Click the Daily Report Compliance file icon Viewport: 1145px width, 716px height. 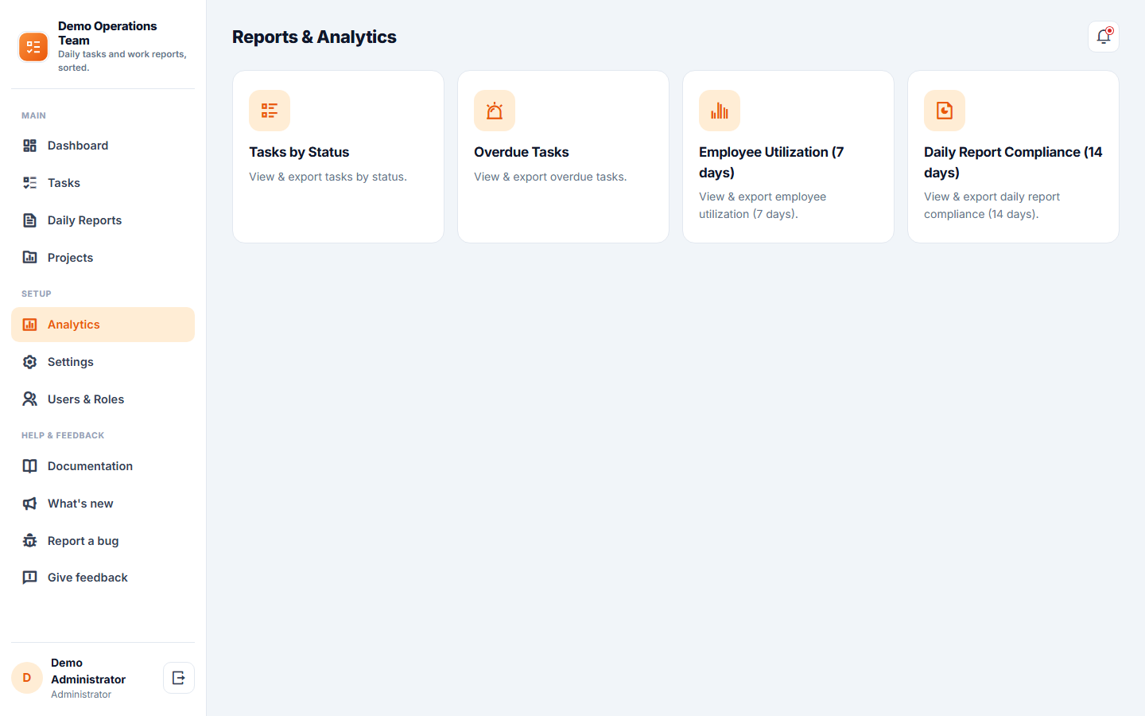(x=945, y=111)
